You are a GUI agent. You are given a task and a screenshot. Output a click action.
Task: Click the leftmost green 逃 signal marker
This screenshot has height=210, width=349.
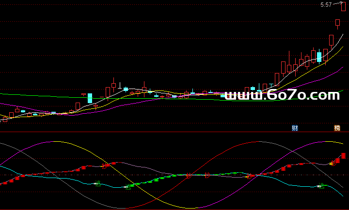pos(97,183)
